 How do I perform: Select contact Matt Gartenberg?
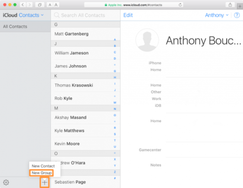[86, 34]
